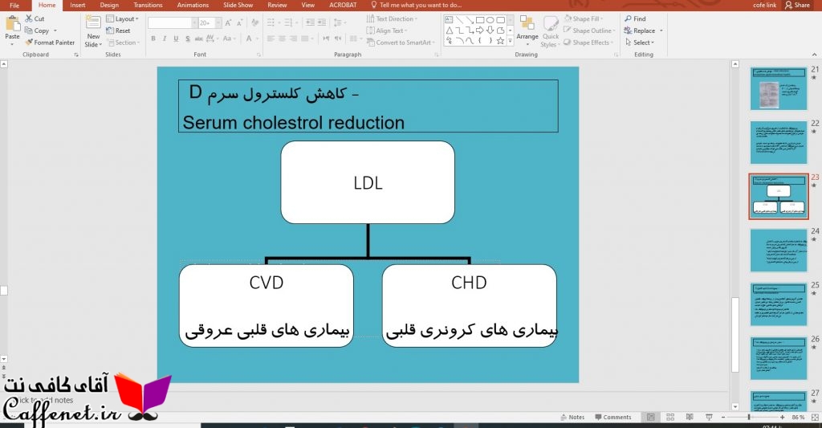This screenshot has height=428, width=822.
Task: Toggle Strikethrough formatting
Action: [199, 39]
